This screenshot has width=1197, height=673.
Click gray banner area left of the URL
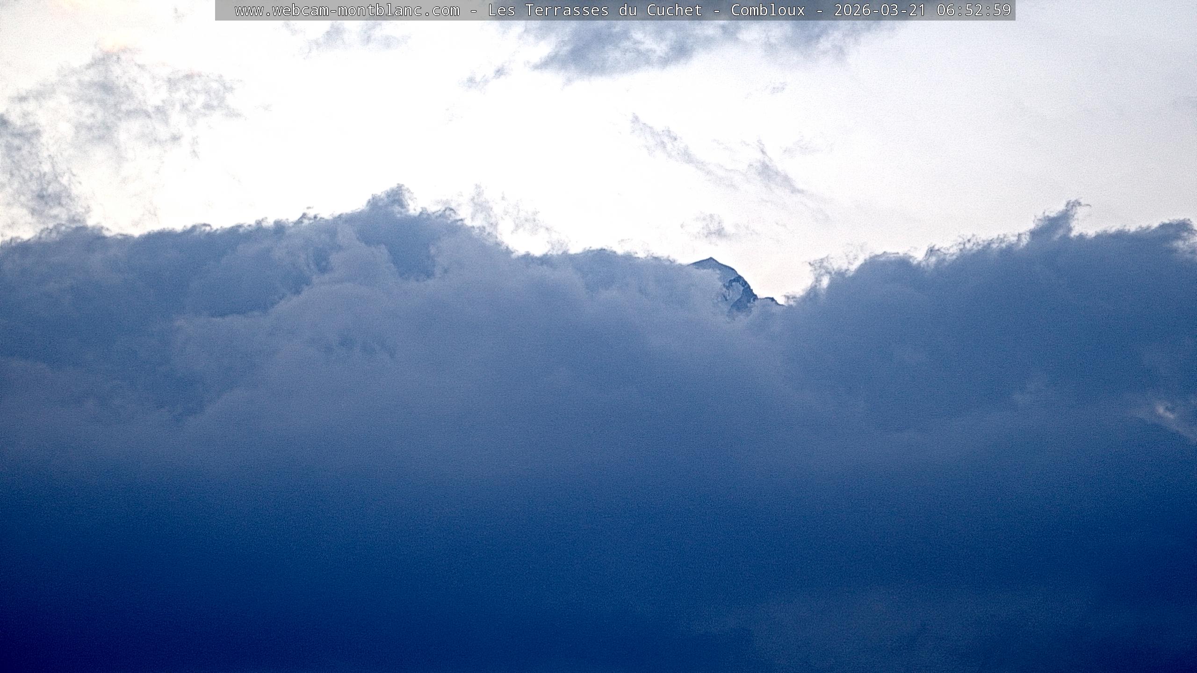[x=224, y=10]
